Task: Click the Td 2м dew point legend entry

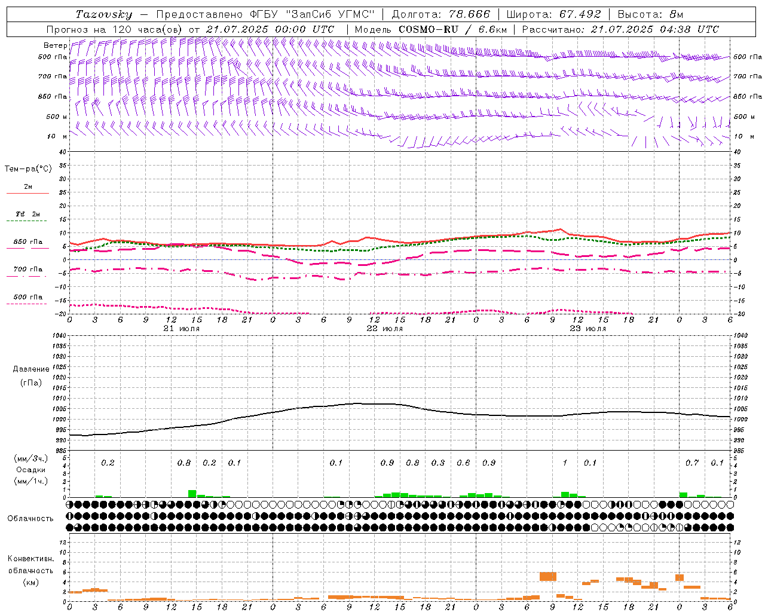Action: click(28, 214)
